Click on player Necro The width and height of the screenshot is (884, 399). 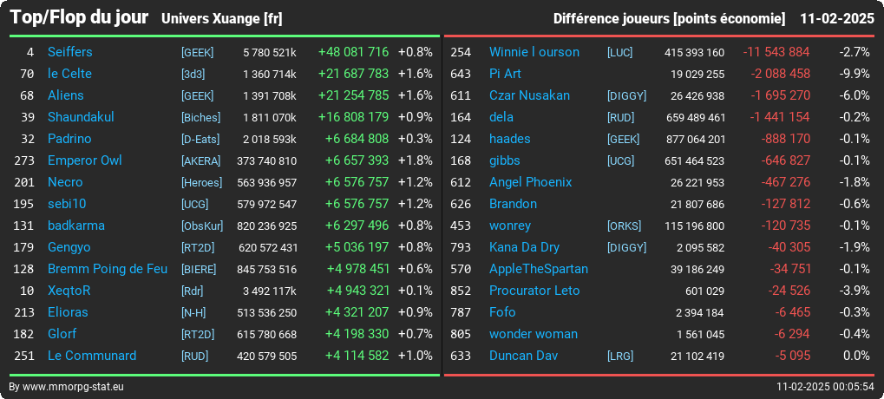(x=65, y=182)
